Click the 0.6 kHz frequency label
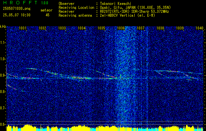The image size is (206, 131). 3,124
